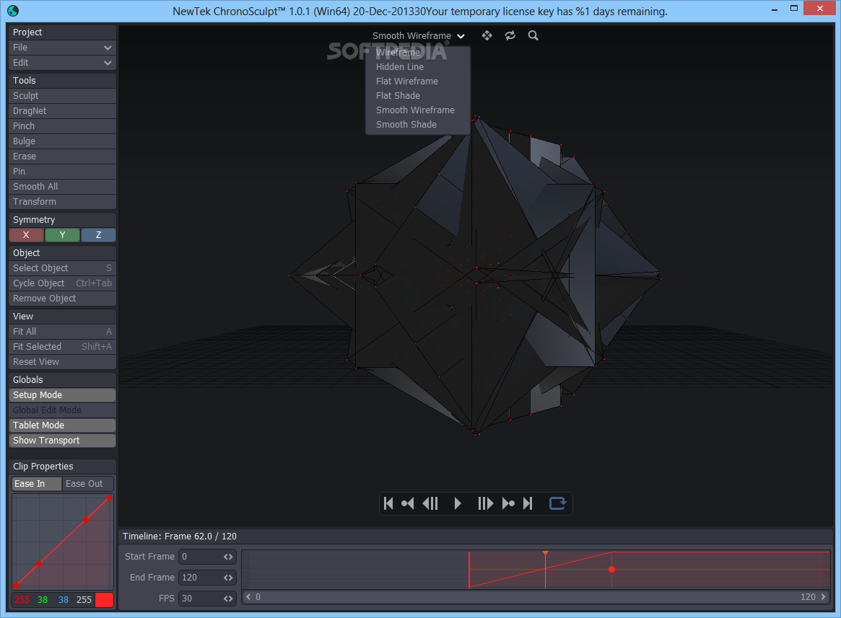The height and width of the screenshot is (618, 841).
Task: Toggle Tablet Mode
Action: click(62, 425)
